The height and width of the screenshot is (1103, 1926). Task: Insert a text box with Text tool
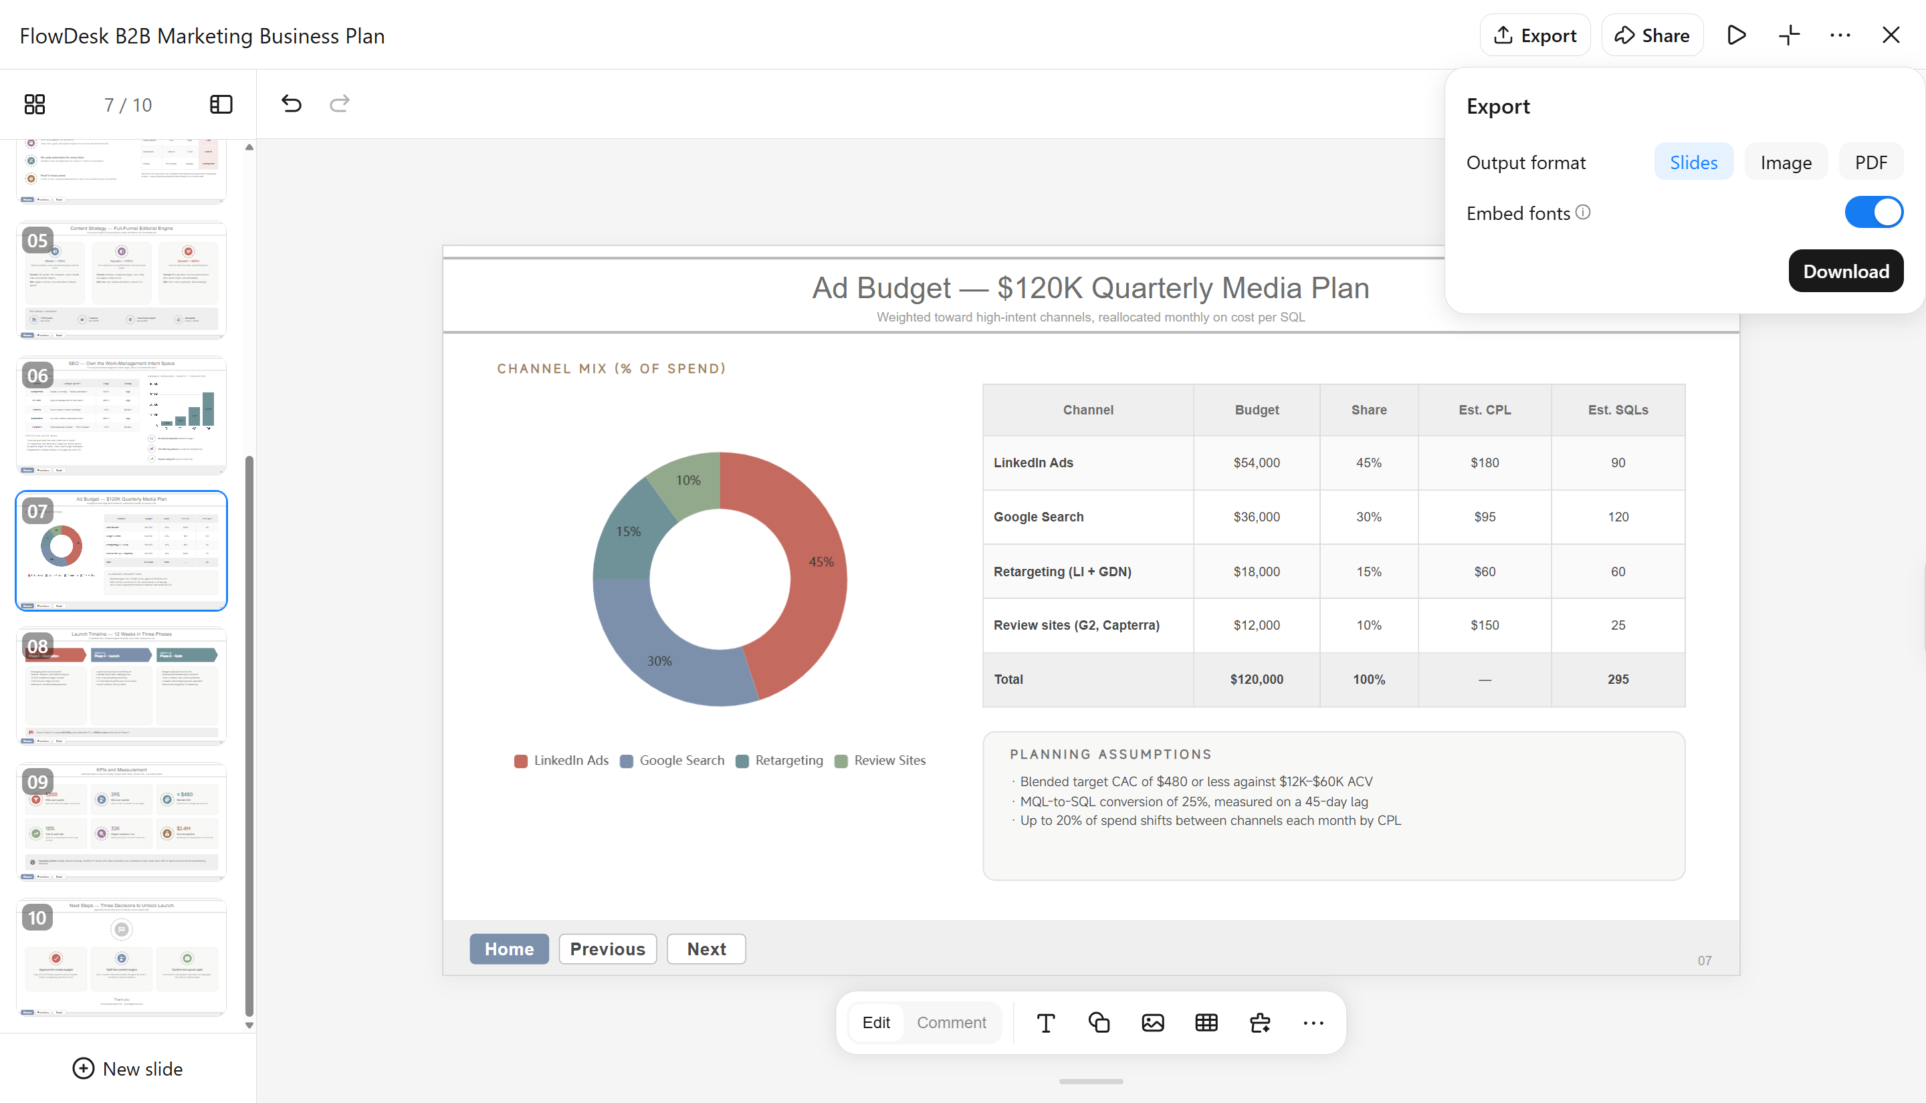(x=1045, y=1023)
